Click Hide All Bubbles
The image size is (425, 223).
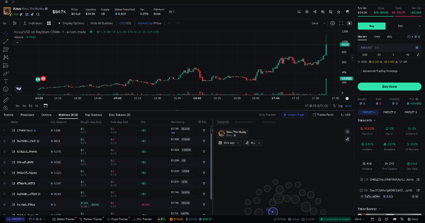[x=102, y=23]
